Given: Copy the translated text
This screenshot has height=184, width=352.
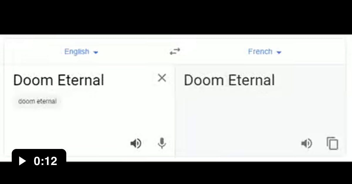Looking at the screenshot, I should [332, 143].
